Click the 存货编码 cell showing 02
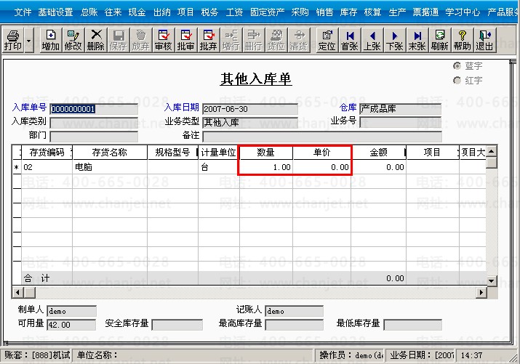 tap(47, 167)
